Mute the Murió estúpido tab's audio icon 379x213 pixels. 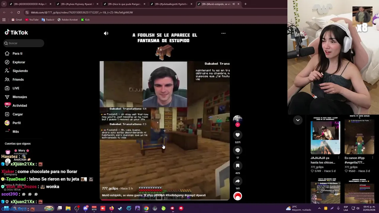point(233,4)
